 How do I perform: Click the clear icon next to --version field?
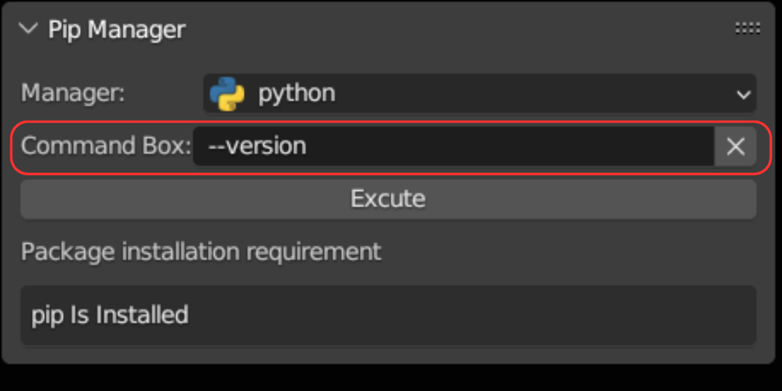735,146
